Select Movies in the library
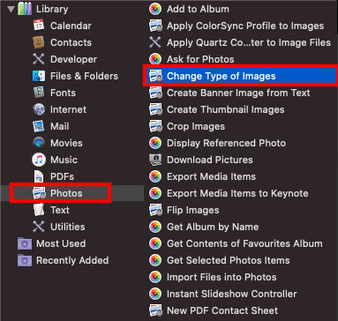Screen dimensions: 338x321 [x=66, y=143]
